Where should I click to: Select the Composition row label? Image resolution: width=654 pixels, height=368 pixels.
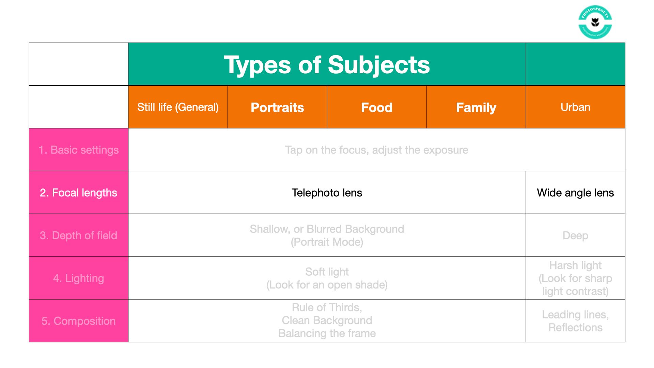click(x=79, y=321)
